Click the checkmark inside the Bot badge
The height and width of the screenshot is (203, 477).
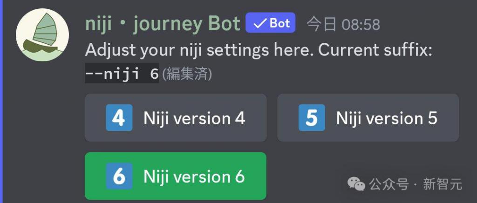click(259, 23)
